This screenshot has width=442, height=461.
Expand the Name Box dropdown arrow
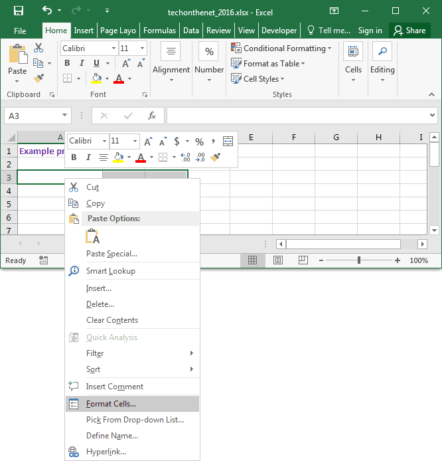[64, 116]
